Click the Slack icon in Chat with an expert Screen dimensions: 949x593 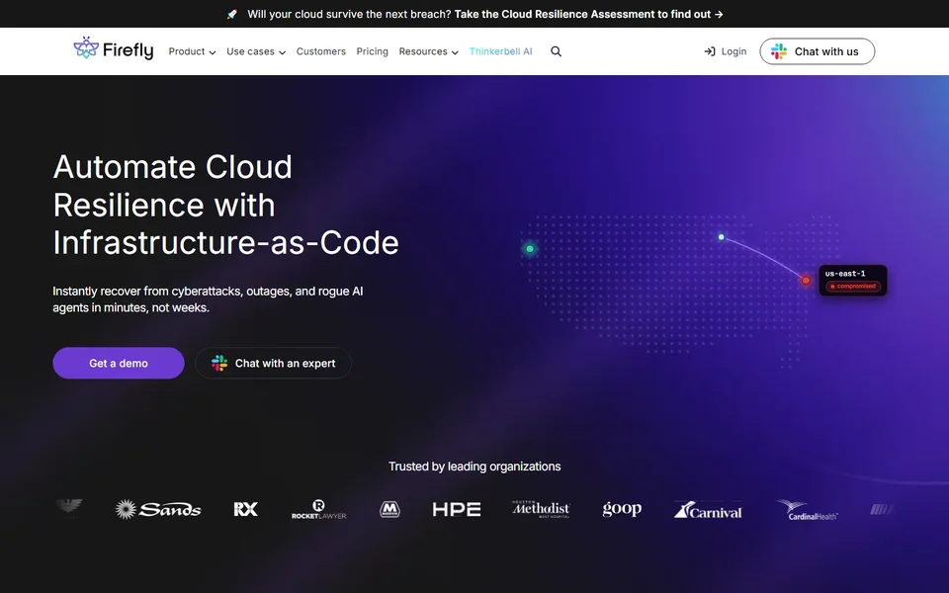pyautogui.click(x=219, y=363)
